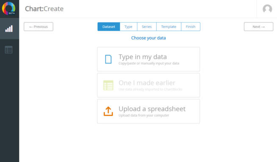Select the Dataset step tab
The width and height of the screenshot is (277, 162).
click(109, 27)
